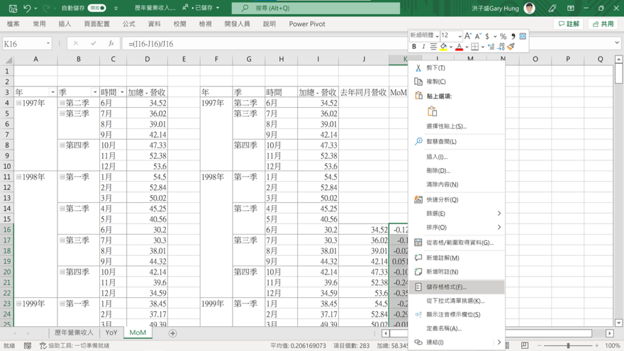Click the paste clipboard icon under 貼上選項
624x351 pixels.
[432, 112]
